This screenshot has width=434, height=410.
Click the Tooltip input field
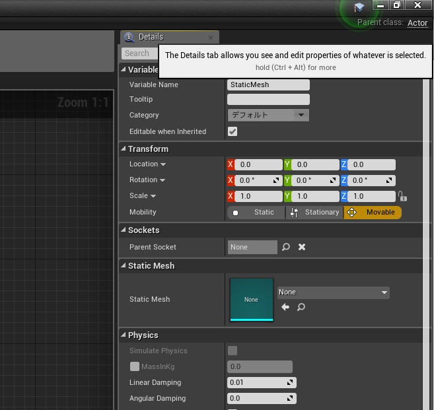point(268,99)
